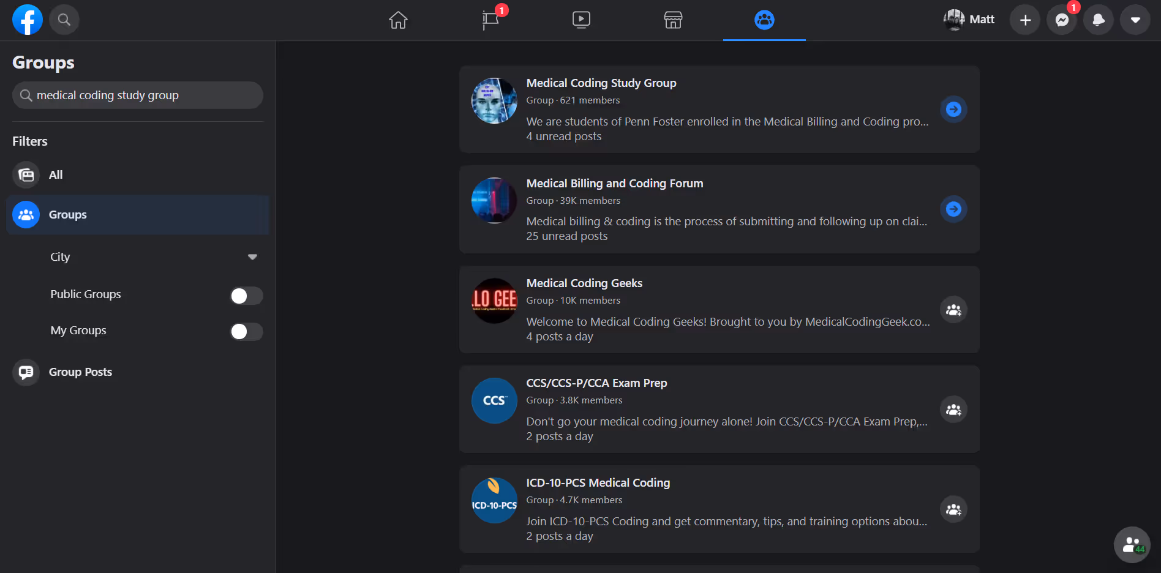Open the Watch video icon
Screen dimensions: 1161x573
[581, 20]
